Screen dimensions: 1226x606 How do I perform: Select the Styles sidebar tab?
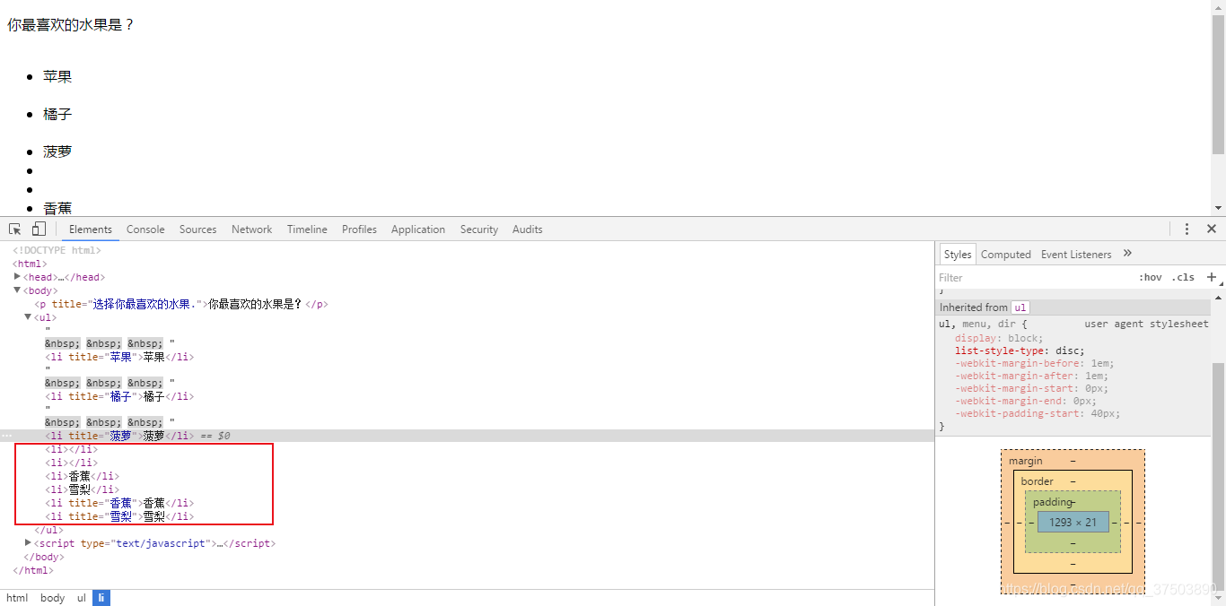click(958, 255)
